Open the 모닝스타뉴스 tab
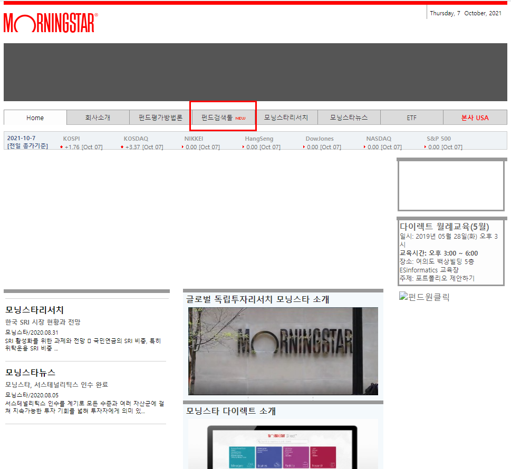511x469 pixels. [x=349, y=118]
